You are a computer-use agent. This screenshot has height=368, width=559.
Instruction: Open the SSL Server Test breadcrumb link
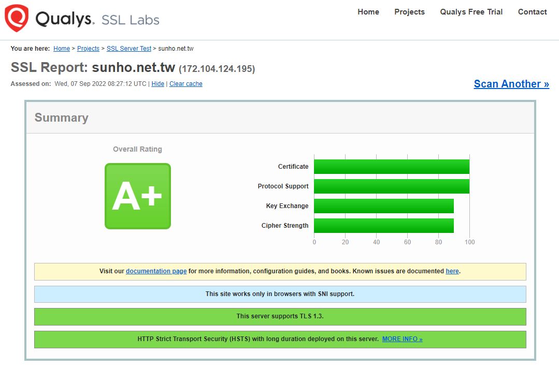point(128,48)
